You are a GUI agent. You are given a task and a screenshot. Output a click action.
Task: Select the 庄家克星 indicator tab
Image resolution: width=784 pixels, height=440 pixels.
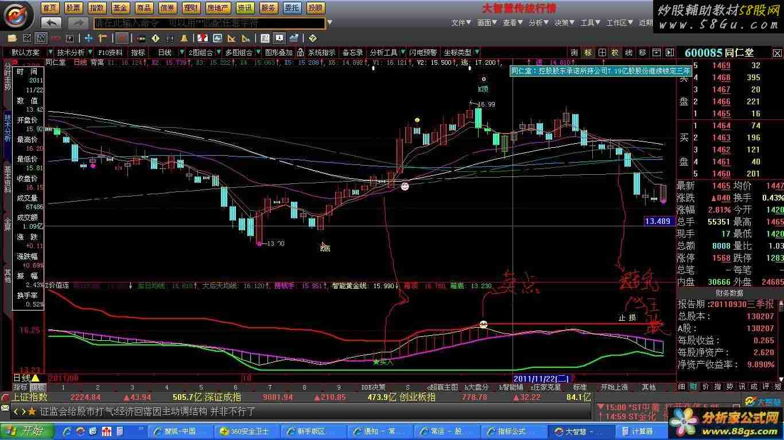point(546,387)
